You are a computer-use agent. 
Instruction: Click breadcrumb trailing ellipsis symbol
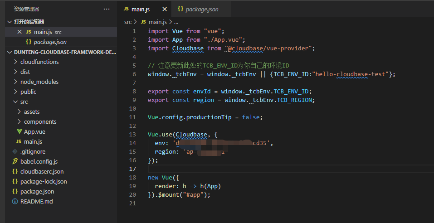pyautogui.click(x=176, y=22)
